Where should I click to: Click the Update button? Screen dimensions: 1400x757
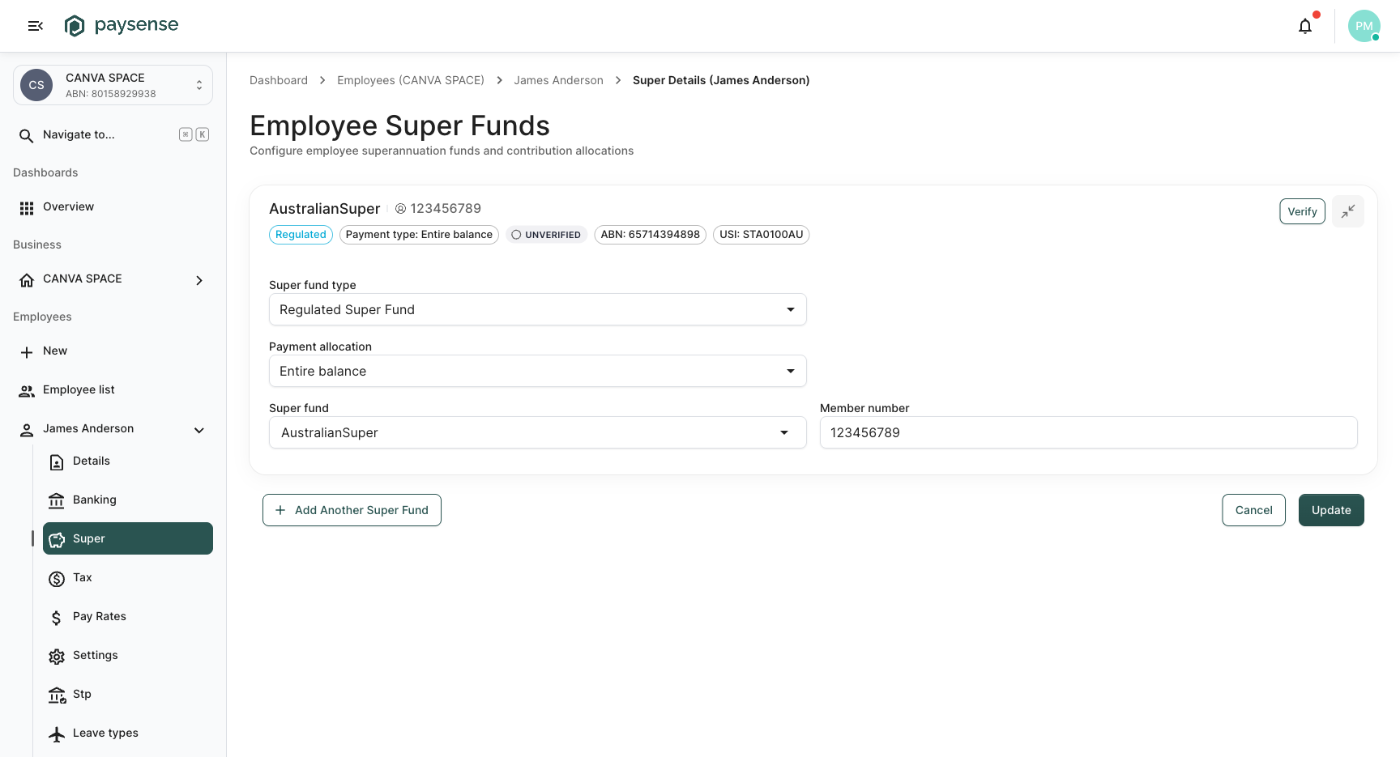(1331, 510)
